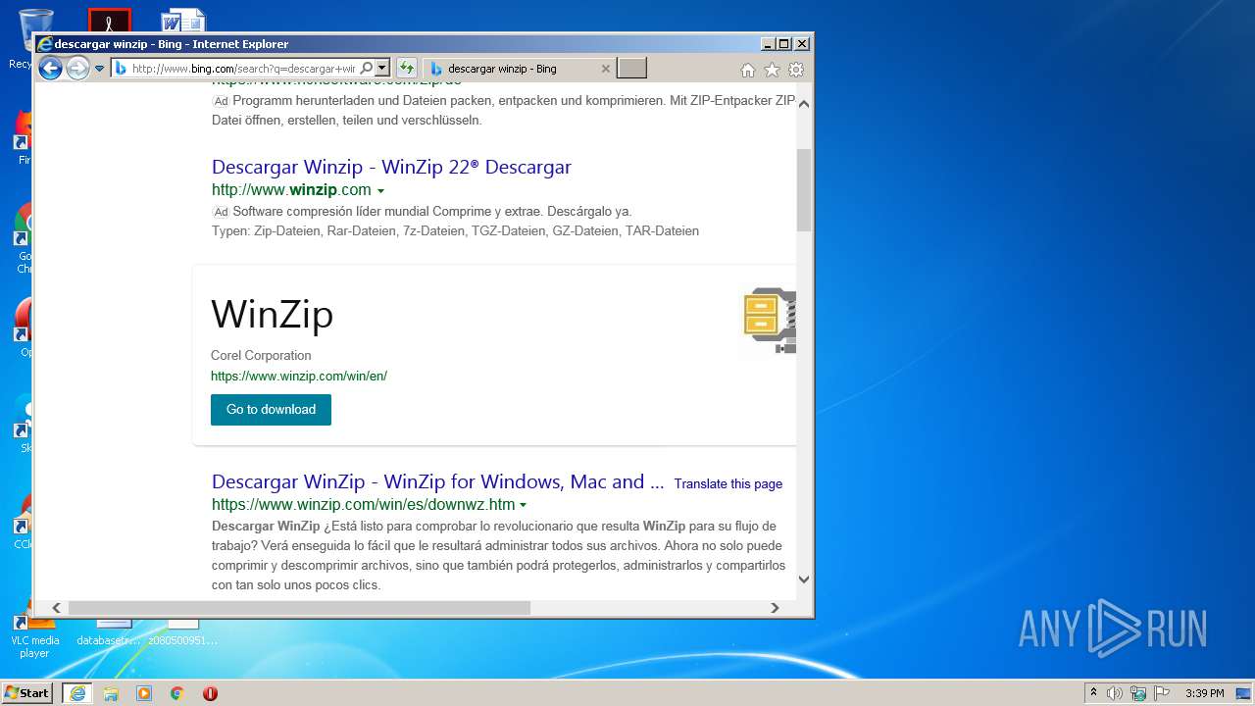
Task: Click the 3:39 PM system clock
Action: pos(1204,693)
